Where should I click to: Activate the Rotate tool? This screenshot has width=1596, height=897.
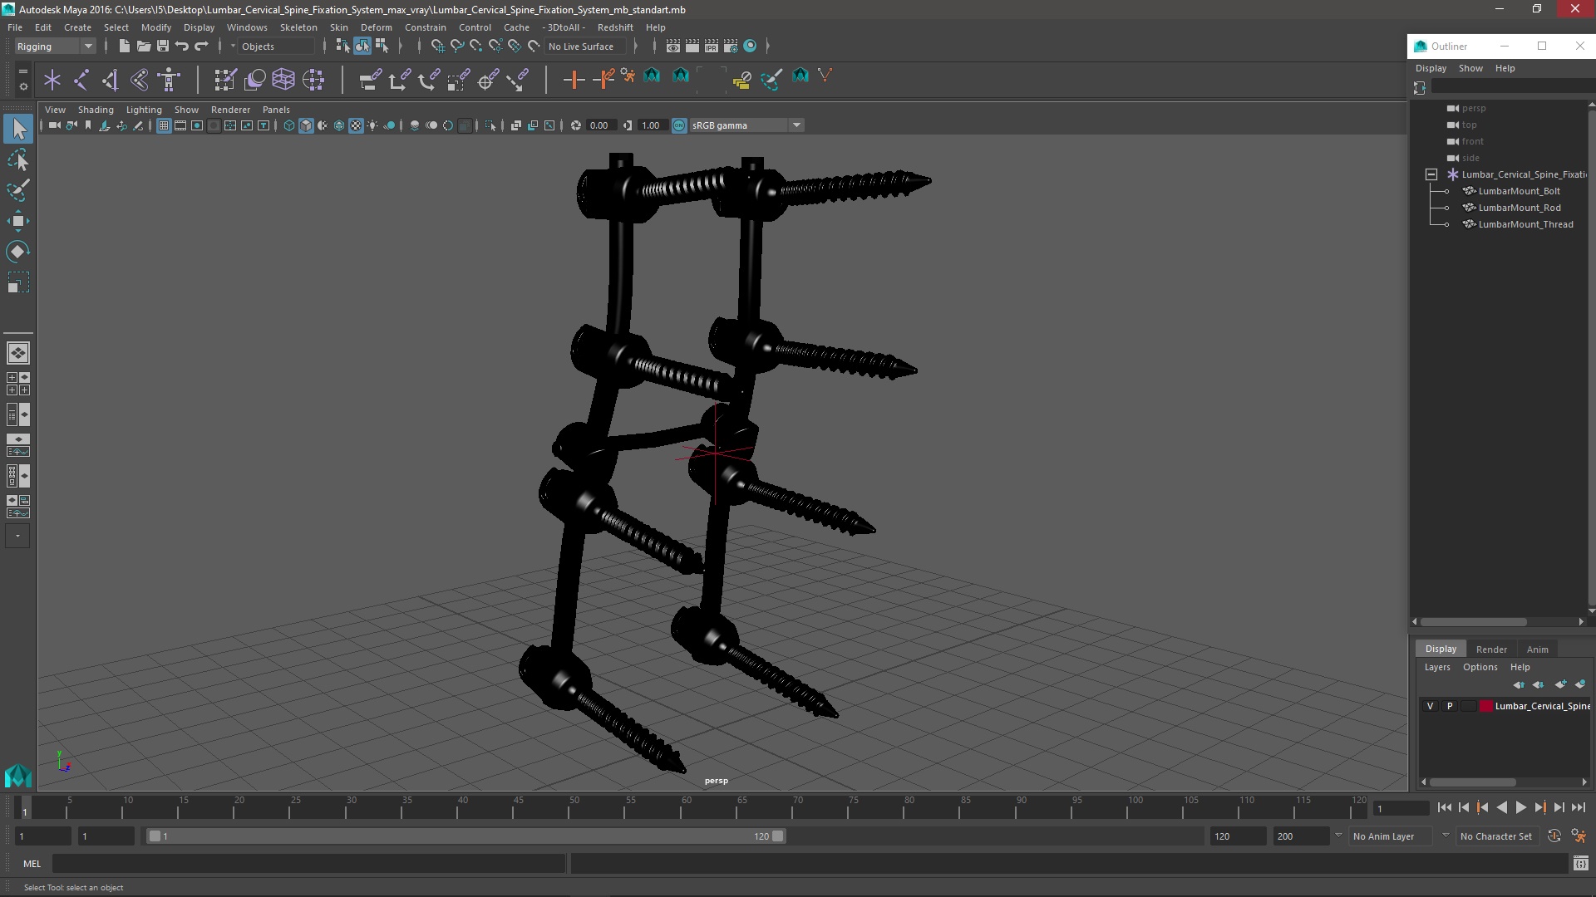click(18, 252)
